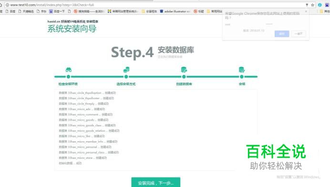Click the last progress dot under the install icon

242,77
